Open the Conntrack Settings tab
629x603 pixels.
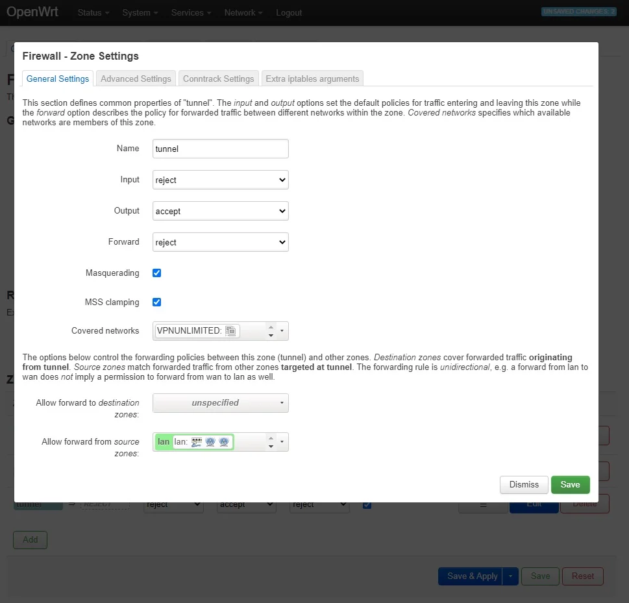[218, 79]
